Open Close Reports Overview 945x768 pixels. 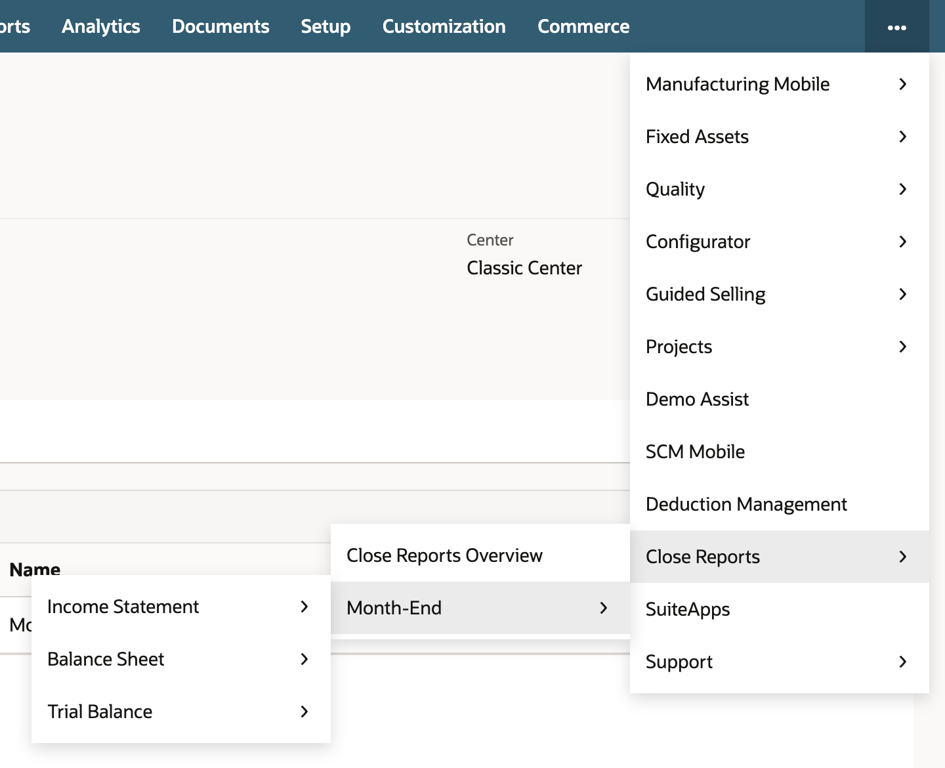pyautogui.click(x=480, y=555)
